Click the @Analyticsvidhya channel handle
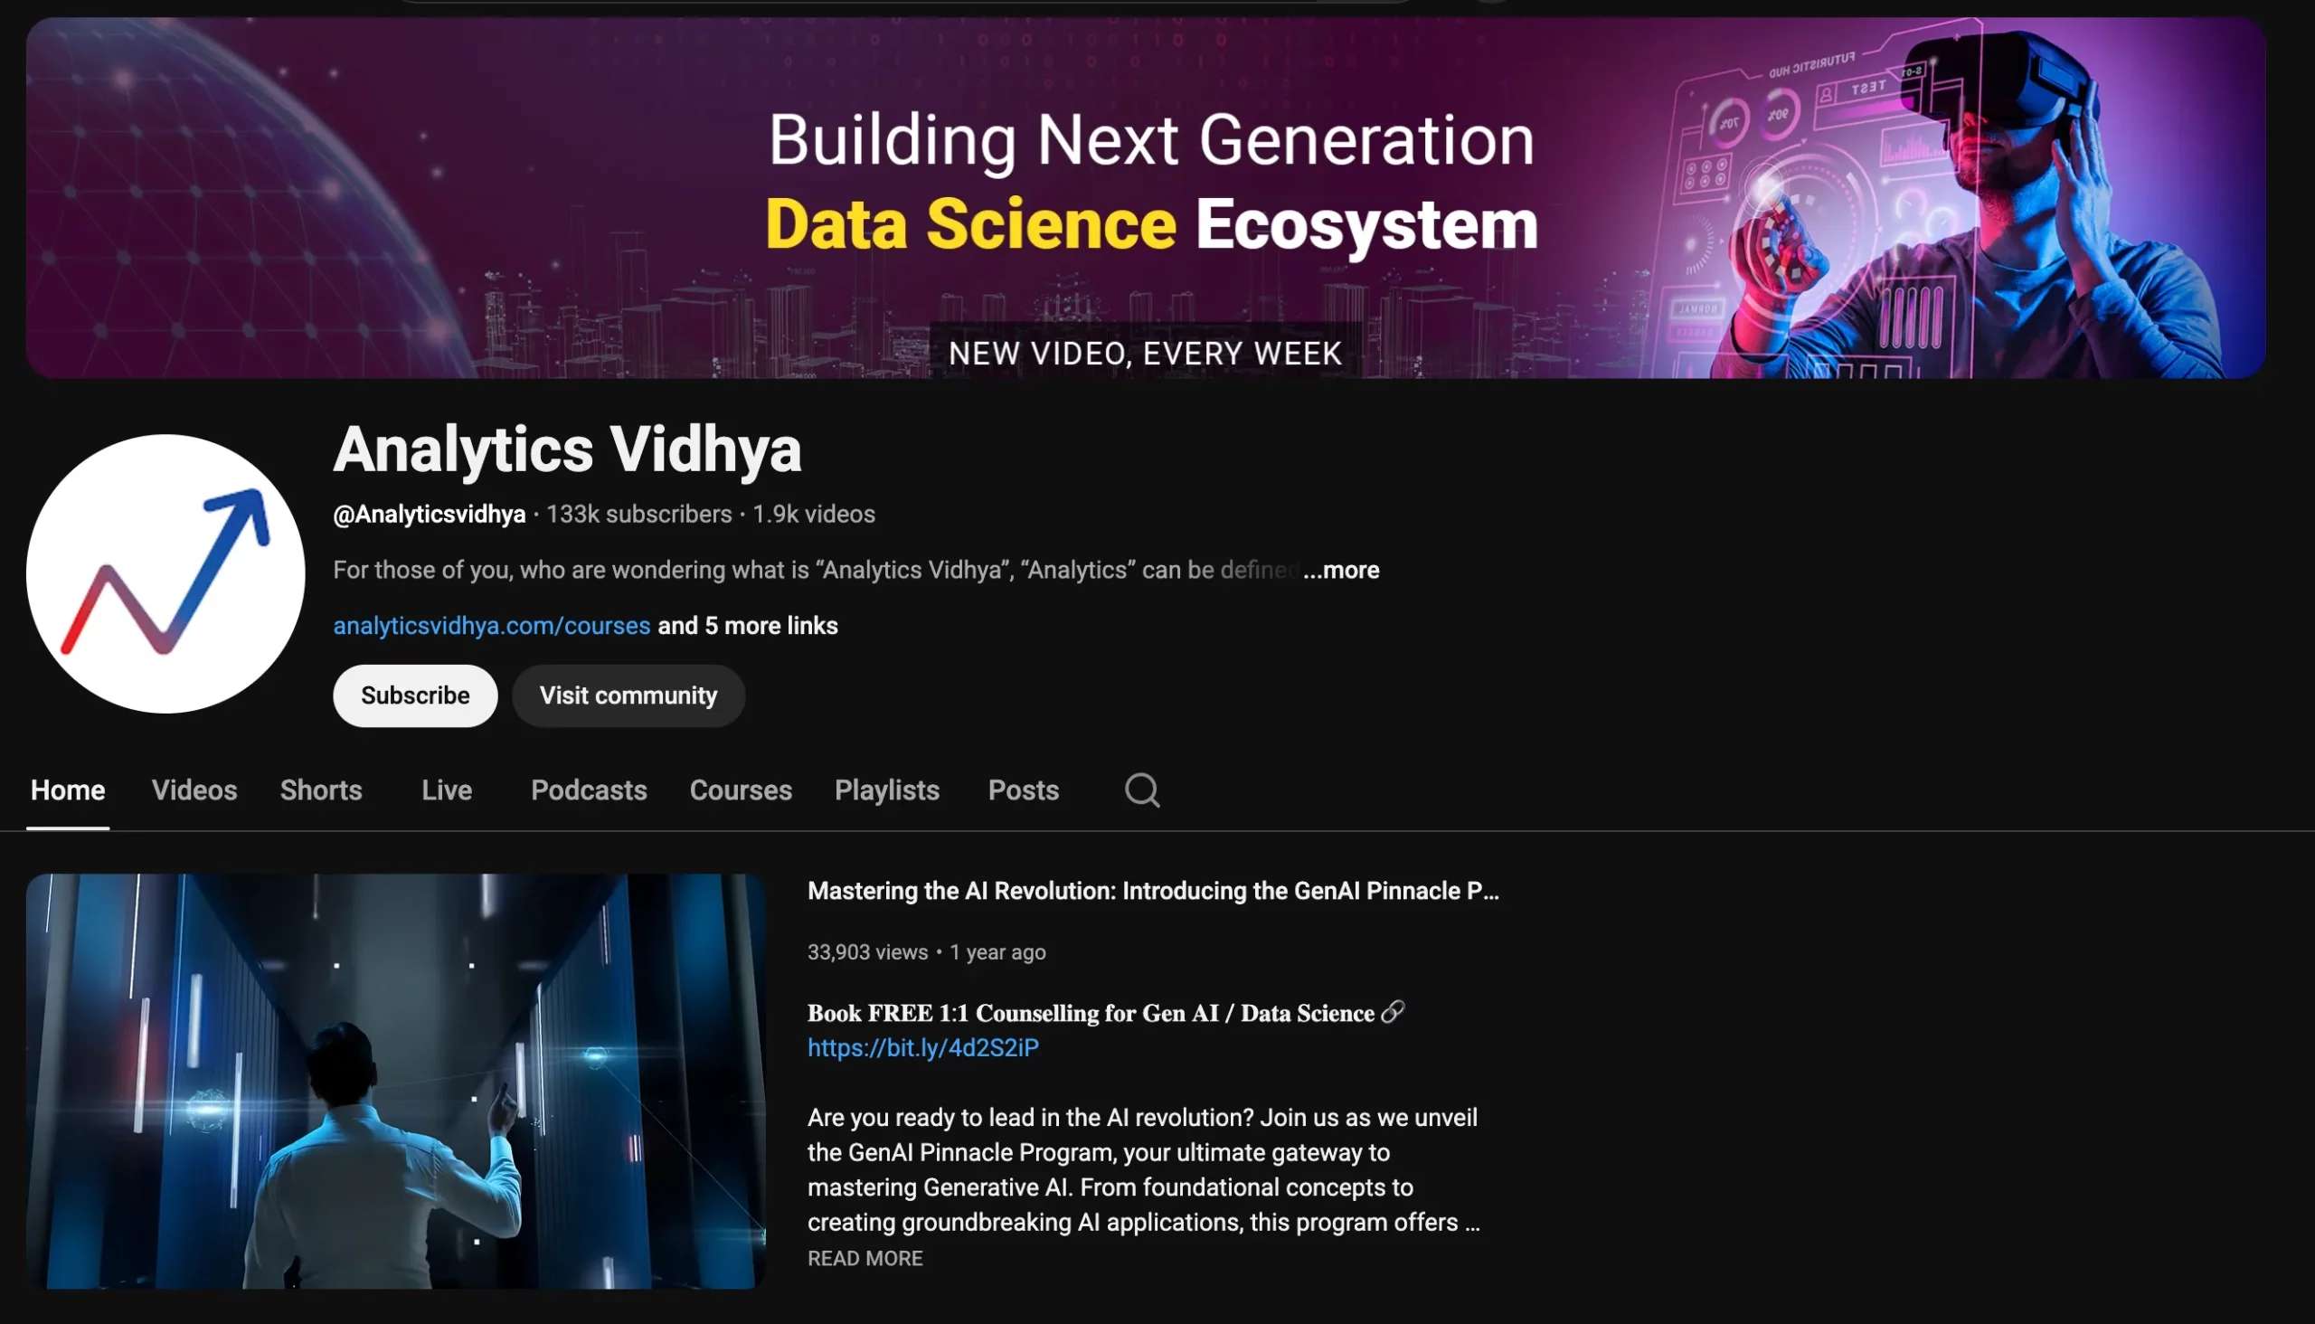The width and height of the screenshot is (2315, 1324). click(429, 514)
